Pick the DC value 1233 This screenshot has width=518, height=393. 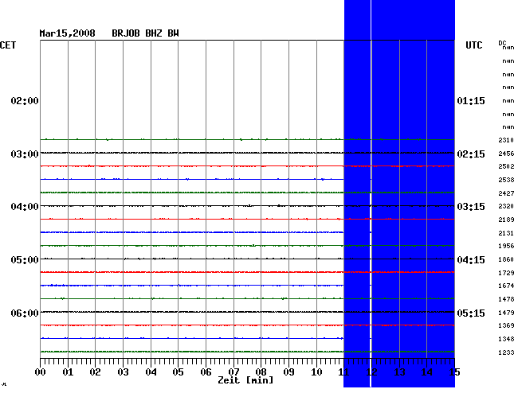[506, 352]
